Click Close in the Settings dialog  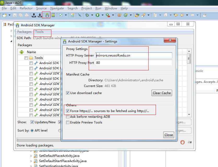(168, 135)
